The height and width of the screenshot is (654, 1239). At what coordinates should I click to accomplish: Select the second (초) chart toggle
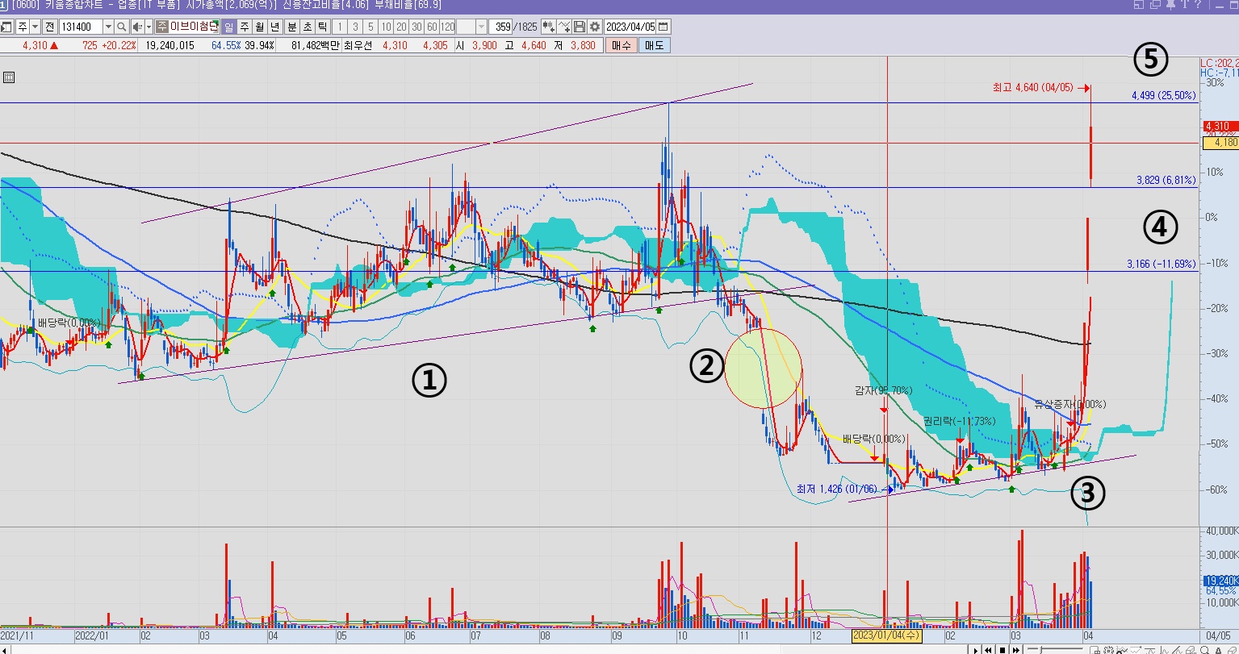pyautogui.click(x=308, y=27)
